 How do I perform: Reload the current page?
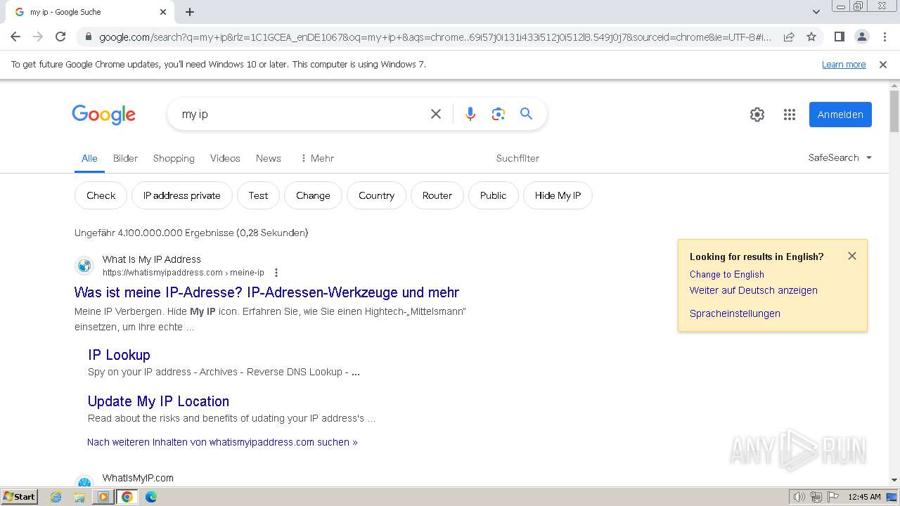pyautogui.click(x=60, y=37)
